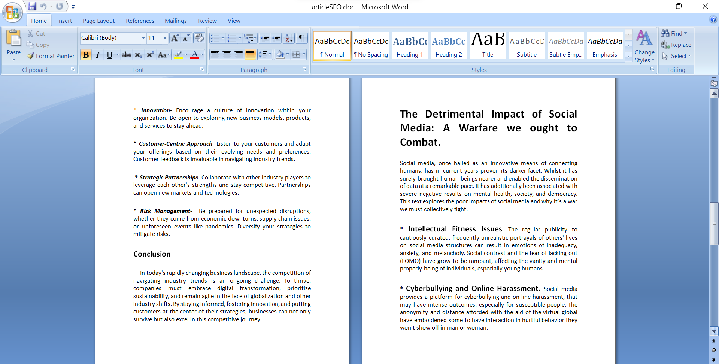
Task: Toggle Italic formatting
Action: tap(98, 55)
